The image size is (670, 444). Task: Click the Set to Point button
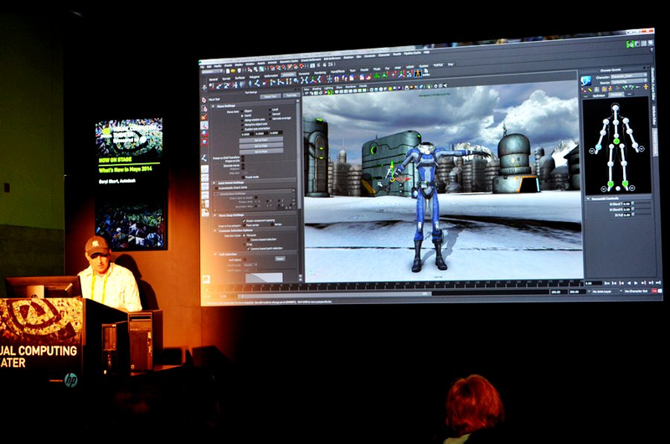(x=261, y=140)
